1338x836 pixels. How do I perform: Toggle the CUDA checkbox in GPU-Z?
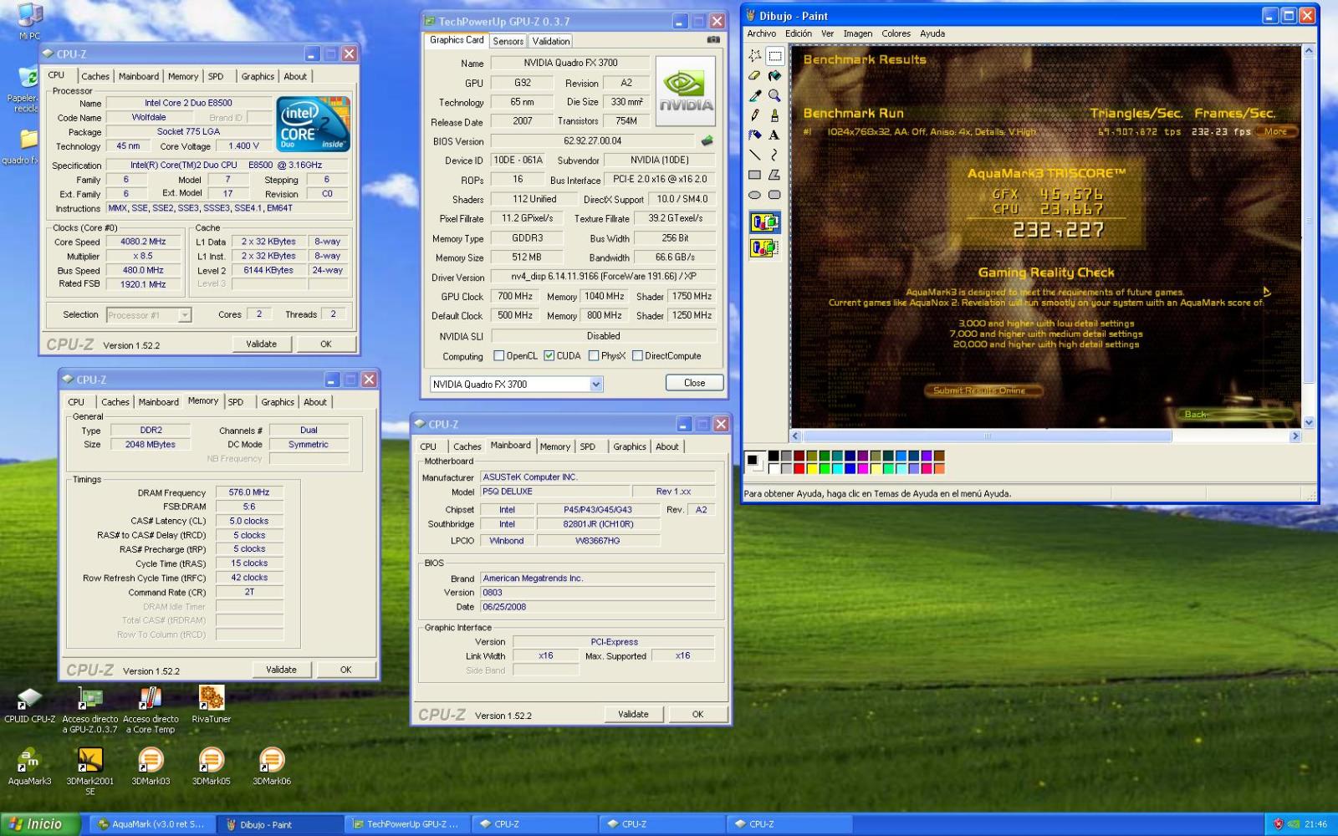[549, 355]
